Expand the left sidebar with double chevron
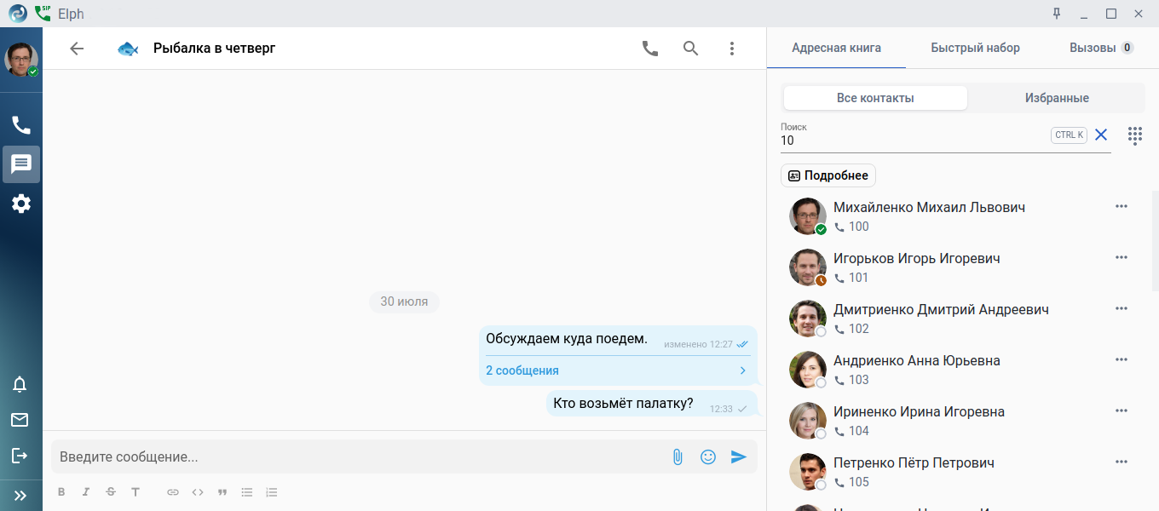Screen dimensions: 1159x511 20,495
